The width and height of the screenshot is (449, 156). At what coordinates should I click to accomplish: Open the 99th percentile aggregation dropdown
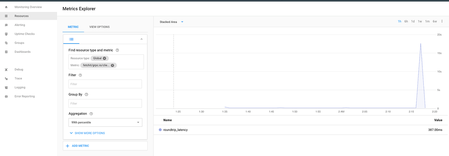[105, 122]
